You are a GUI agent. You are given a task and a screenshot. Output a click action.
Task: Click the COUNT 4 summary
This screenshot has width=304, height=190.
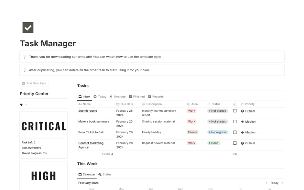[107, 154]
